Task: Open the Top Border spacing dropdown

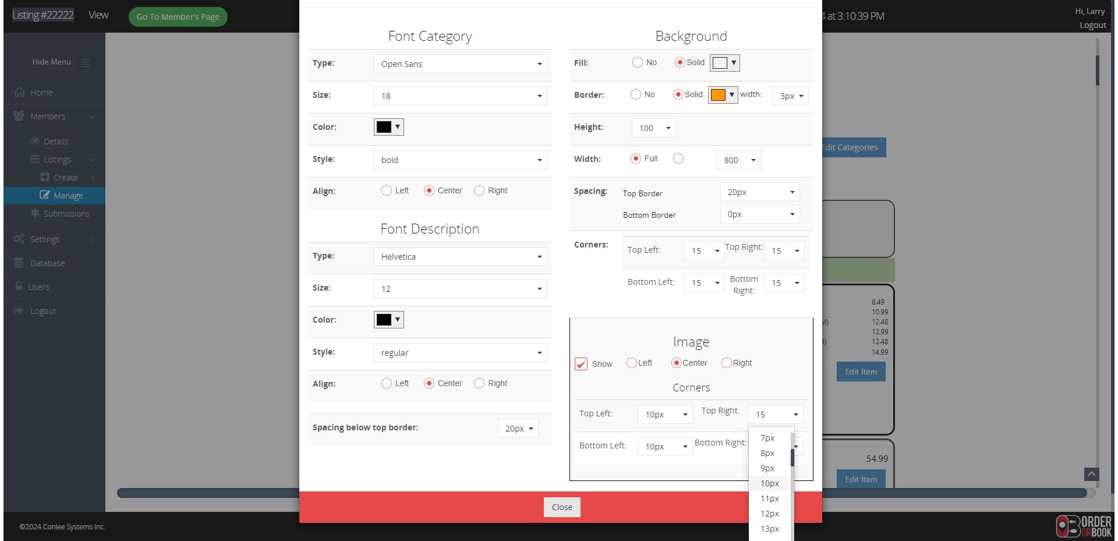Action: (x=760, y=192)
